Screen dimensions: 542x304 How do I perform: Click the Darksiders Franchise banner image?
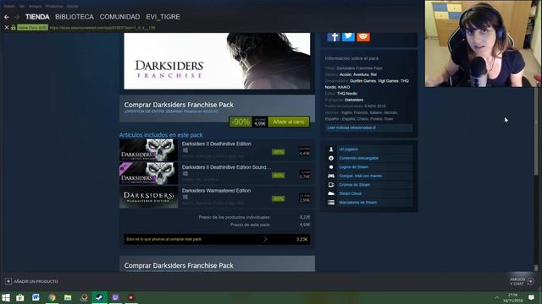click(217, 61)
